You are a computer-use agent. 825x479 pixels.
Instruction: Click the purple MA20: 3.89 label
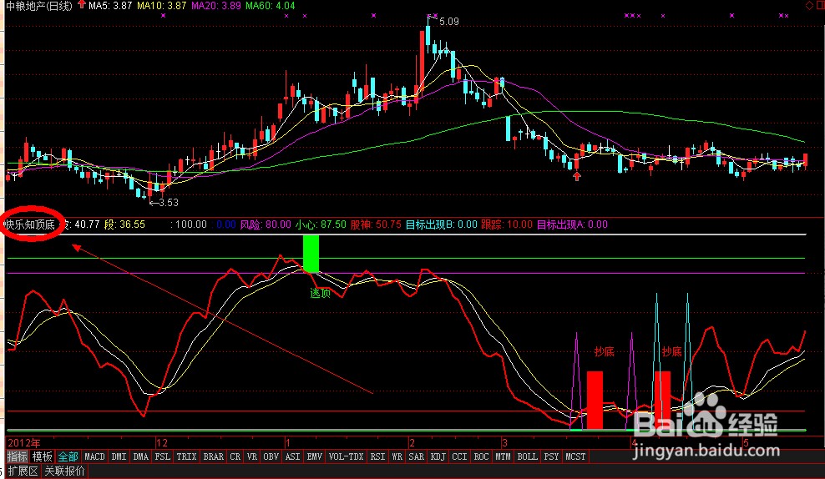(215, 6)
